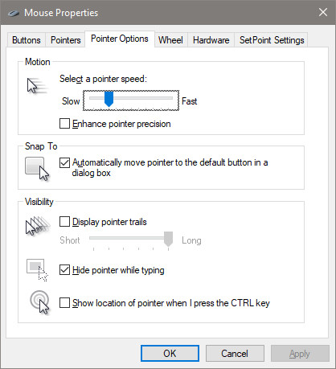The width and height of the screenshot is (336, 369).
Task: Open the Pointers tab
Action: tap(66, 40)
